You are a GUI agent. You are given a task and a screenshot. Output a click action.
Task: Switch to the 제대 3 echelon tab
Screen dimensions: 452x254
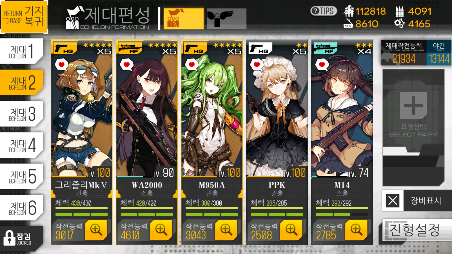(x=22, y=114)
